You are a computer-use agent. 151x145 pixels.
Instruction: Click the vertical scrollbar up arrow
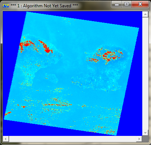(145, 15)
